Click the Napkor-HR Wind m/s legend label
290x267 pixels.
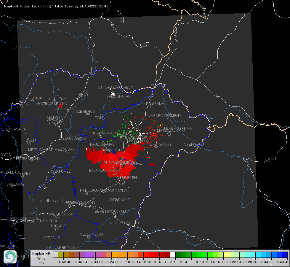[41, 258]
